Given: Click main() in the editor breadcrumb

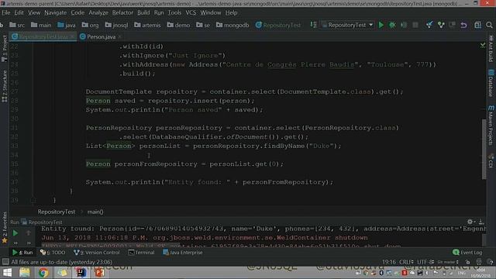Looking at the screenshot, I should [x=95, y=212].
